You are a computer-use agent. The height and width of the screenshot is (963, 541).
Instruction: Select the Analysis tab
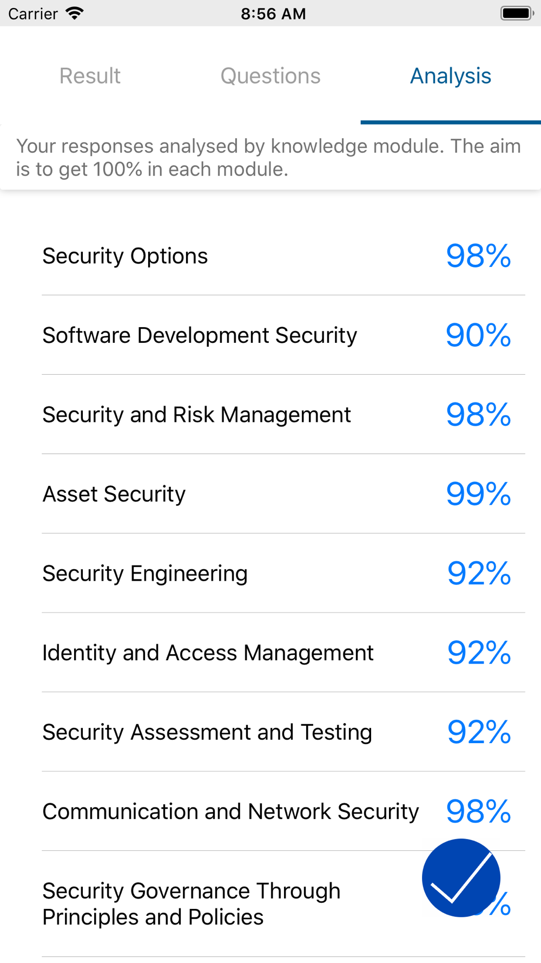click(x=451, y=76)
